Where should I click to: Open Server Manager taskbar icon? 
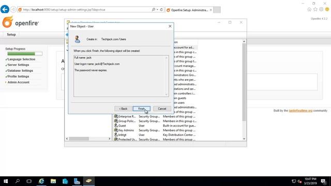(77, 181)
